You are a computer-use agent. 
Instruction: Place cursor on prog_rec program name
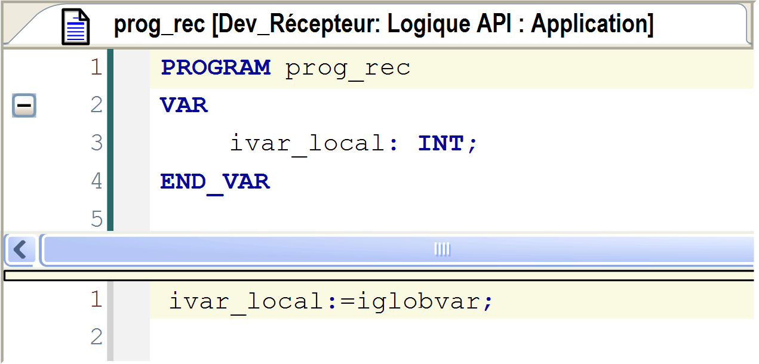[x=348, y=68]
